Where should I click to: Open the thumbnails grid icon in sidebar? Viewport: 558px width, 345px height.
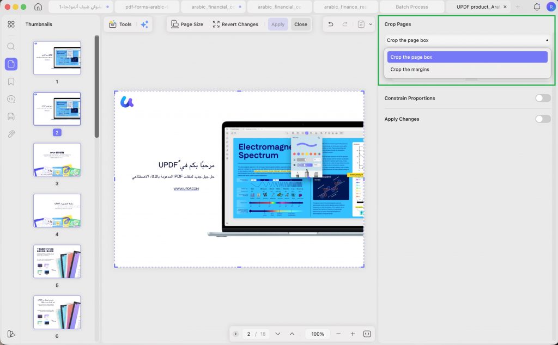coord(11,24)
